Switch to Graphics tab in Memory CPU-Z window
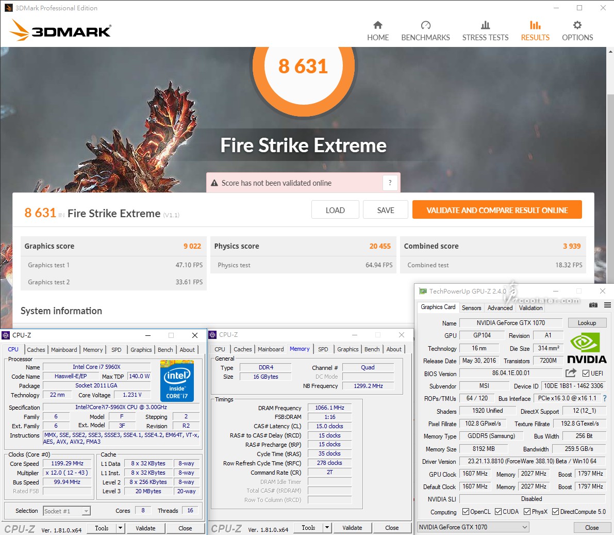This screenshot has width=614, height=535. click(347, 349)
